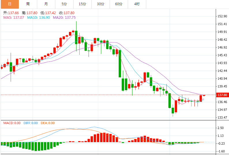Viewport: 229px width, 155px height.
Task: Click the red 137.80 current price tag
Action: [222, 95]
